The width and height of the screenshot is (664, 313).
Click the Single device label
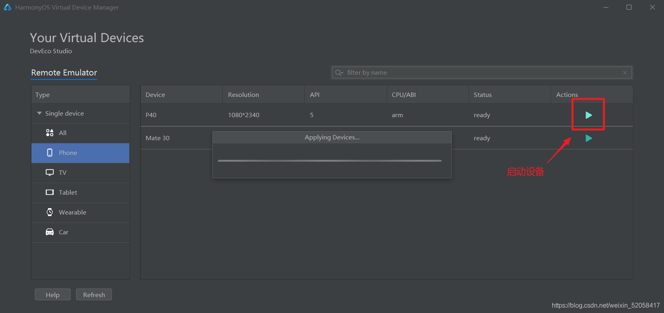click(64, 113)
